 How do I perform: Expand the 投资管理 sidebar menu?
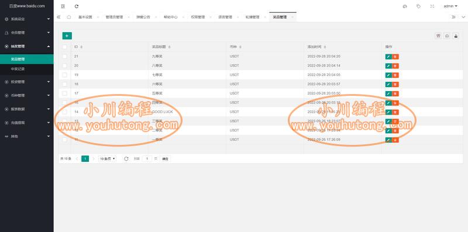point(27,82)
